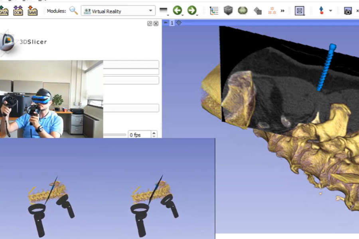
Task: Open the Markups module orange dots icon
Action: coord(272,10)
